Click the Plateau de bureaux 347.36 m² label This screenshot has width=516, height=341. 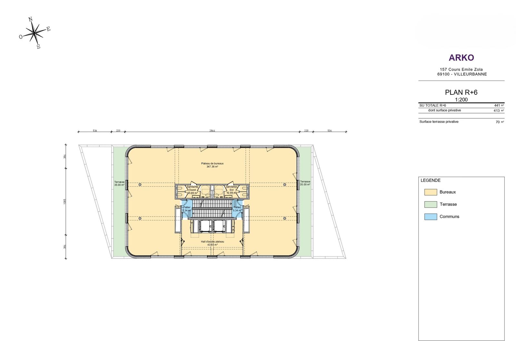[x=212, y=165]
